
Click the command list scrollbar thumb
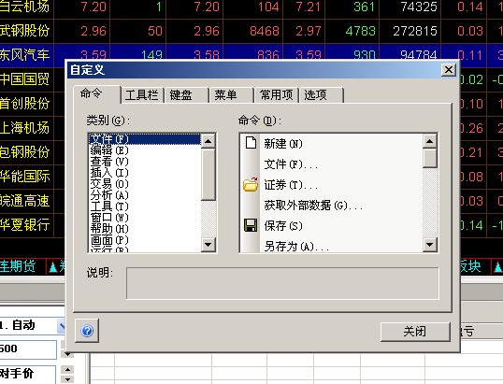pyautogui.click(x=429, y=158)
